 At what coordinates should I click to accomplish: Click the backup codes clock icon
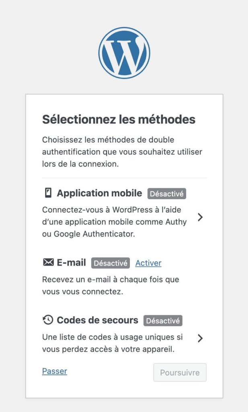pos(48,320)
